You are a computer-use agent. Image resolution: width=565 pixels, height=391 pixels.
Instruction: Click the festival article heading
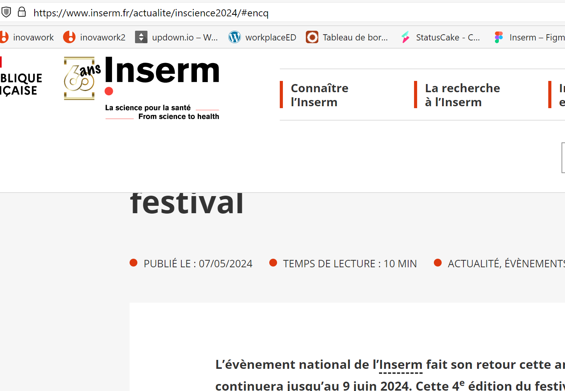point(187,203)
